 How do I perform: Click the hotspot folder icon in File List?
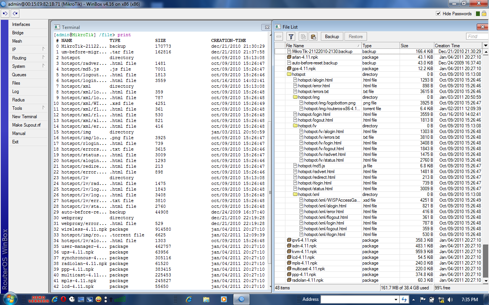[289, 74]
